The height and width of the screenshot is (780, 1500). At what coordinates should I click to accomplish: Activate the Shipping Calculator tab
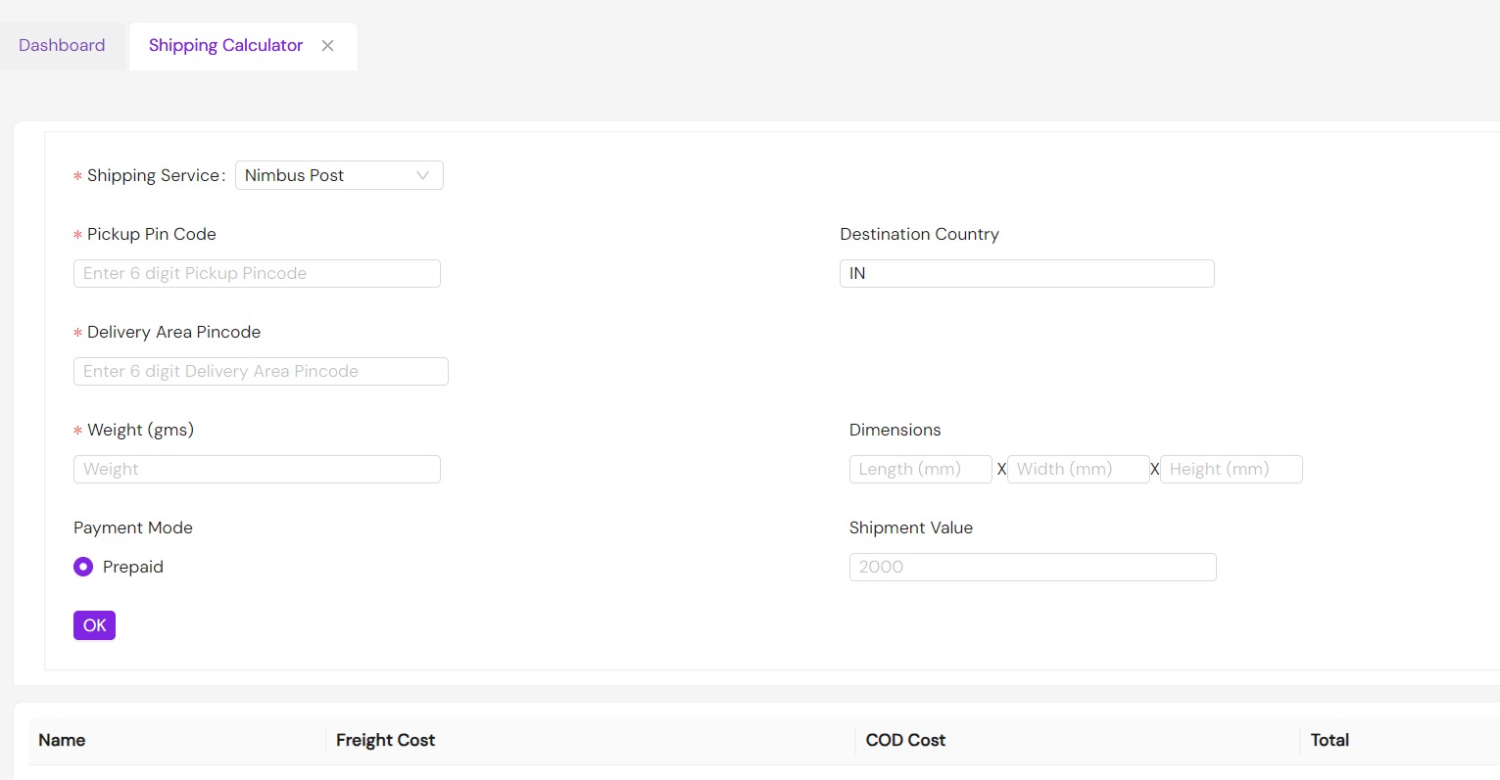tap(225, 46)
